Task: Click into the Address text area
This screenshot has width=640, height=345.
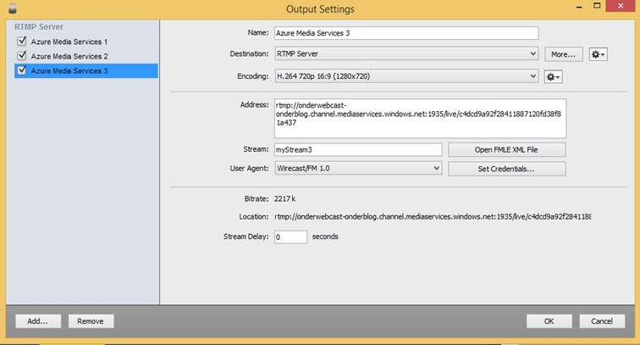Action: (x=420, y=118)
